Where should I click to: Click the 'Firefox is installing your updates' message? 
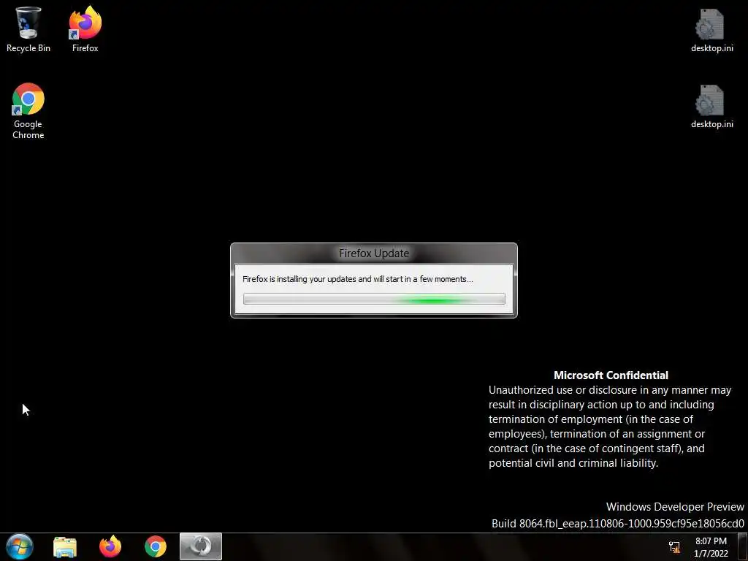[358, 279]
